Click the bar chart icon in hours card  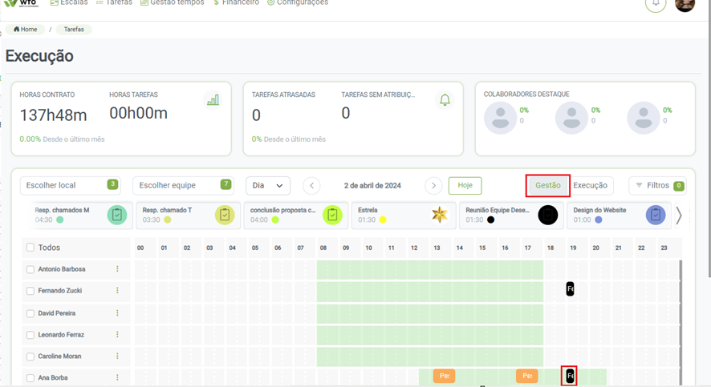coord(213,100)
